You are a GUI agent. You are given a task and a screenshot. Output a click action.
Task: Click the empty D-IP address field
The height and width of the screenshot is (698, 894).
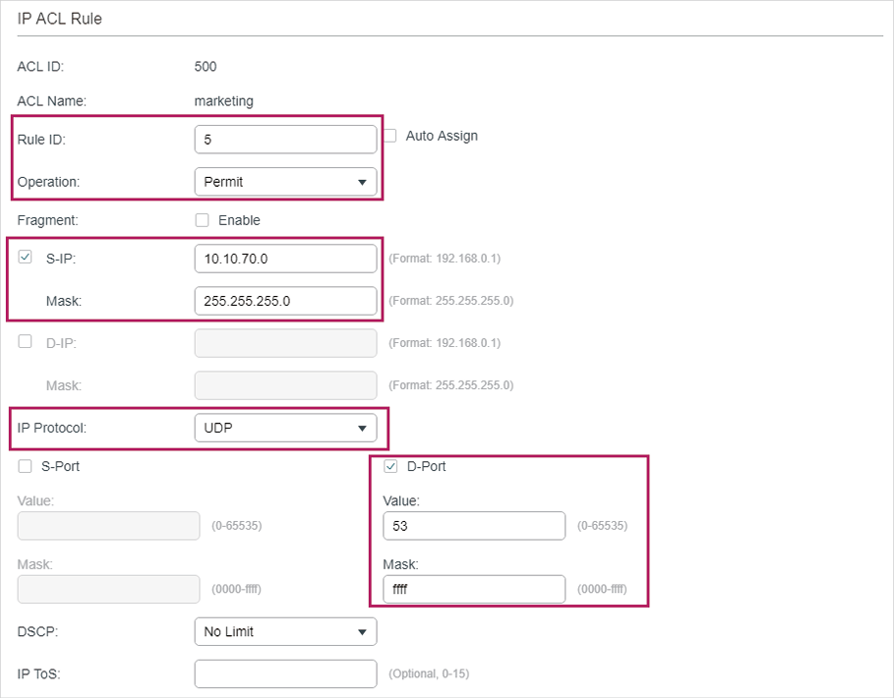[x=285, y=343]
